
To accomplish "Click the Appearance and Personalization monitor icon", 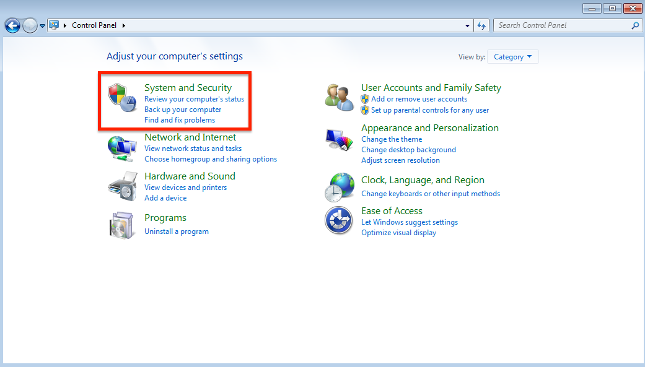I will [339, 140].
